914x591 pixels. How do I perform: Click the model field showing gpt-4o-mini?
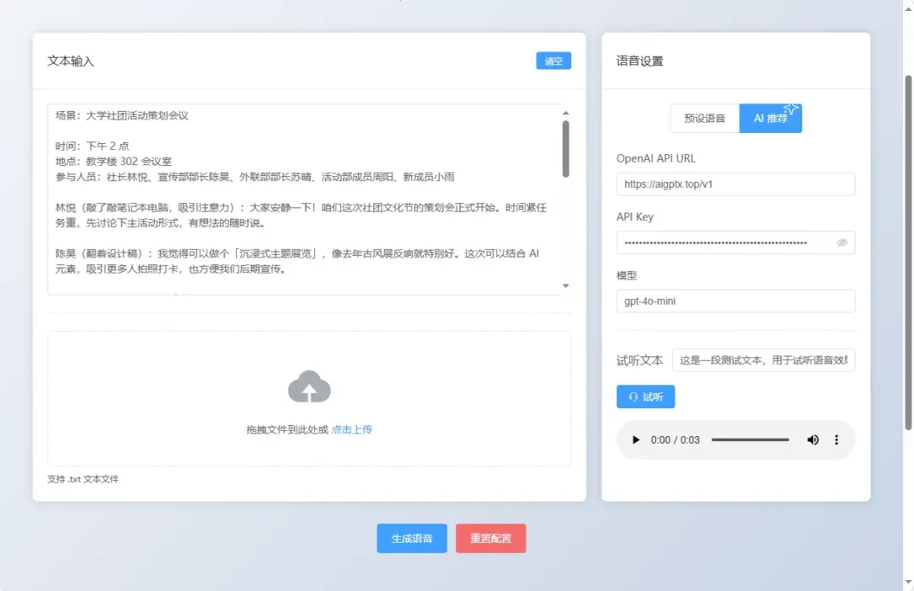click(735, 301)
